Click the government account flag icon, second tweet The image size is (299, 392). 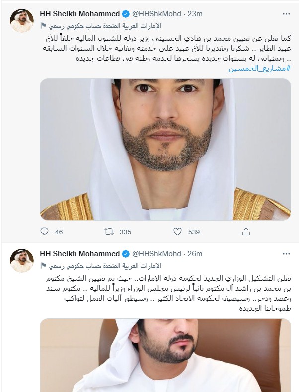(43, 265)
